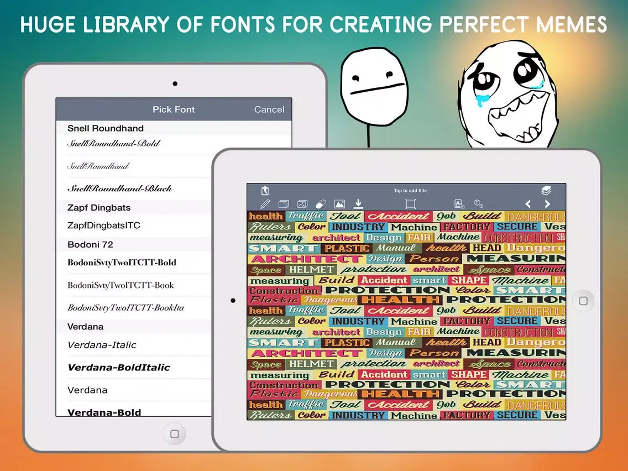
Task: Click the stacked photo cards icon
Action: click(284, 204)
